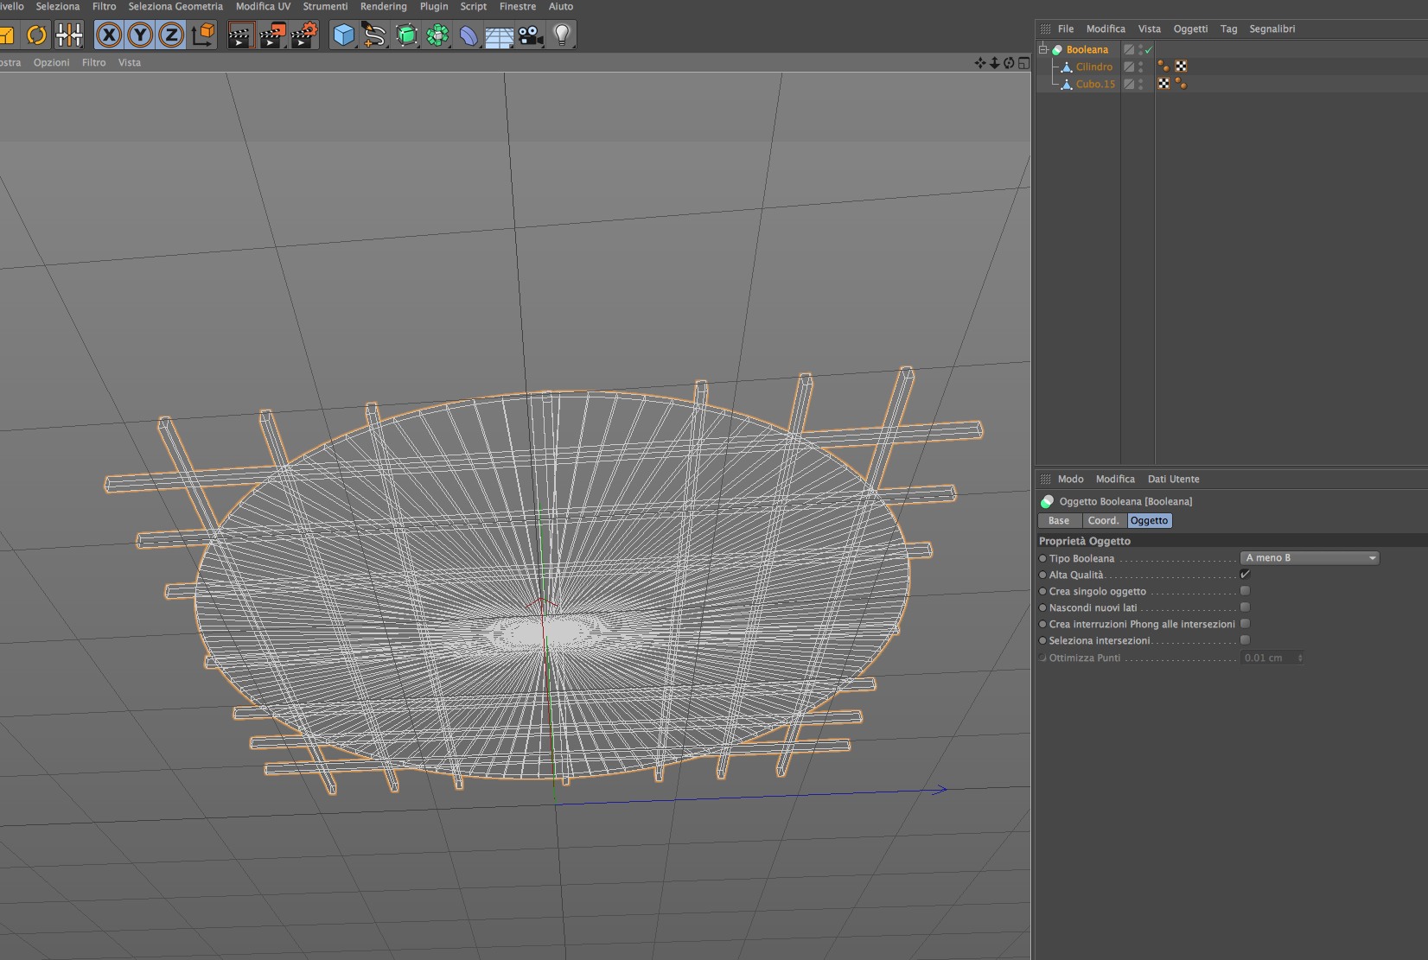
Task: Open the render settings clapperboard with gear
Action: (x=304, y=35)
